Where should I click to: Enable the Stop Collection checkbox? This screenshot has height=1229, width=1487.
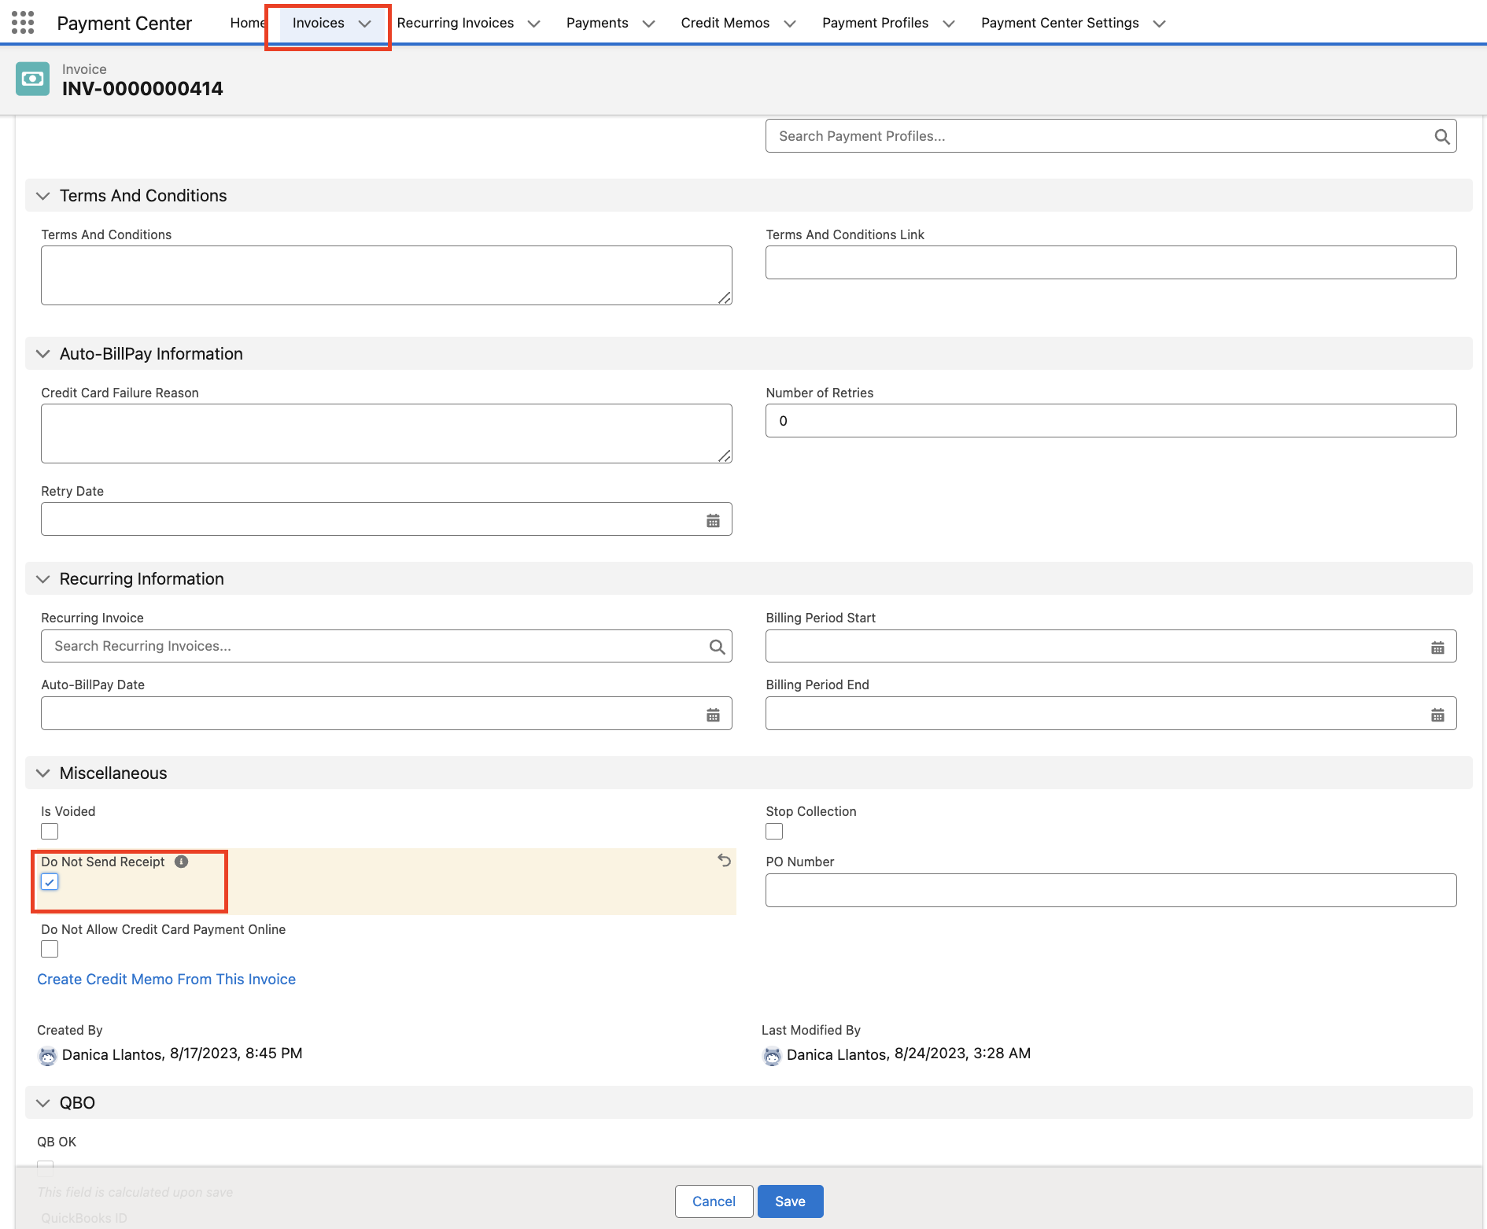tap(774, 831)
